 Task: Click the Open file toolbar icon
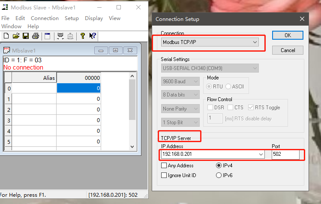pos(16,36)
